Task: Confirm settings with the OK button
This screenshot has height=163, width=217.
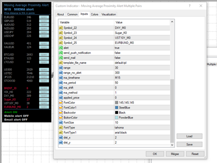Action: [x=155, y=154]
